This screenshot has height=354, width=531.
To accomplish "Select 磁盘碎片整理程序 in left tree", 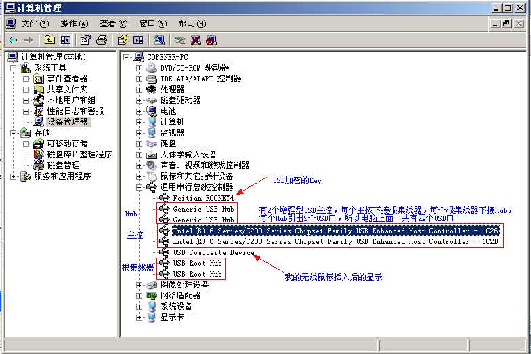I will coord(80,155).
